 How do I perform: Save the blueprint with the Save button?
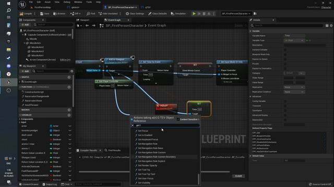pyautogui.click(x=44, y=14)
